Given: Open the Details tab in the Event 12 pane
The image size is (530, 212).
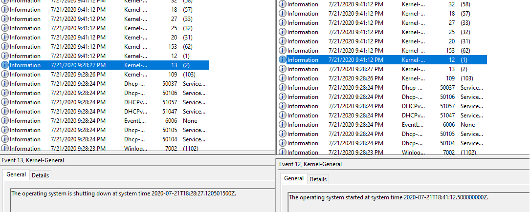Looking at the screenshot, I should (318, 179).
